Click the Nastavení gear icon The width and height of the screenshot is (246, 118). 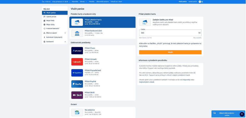pos(44,42)
